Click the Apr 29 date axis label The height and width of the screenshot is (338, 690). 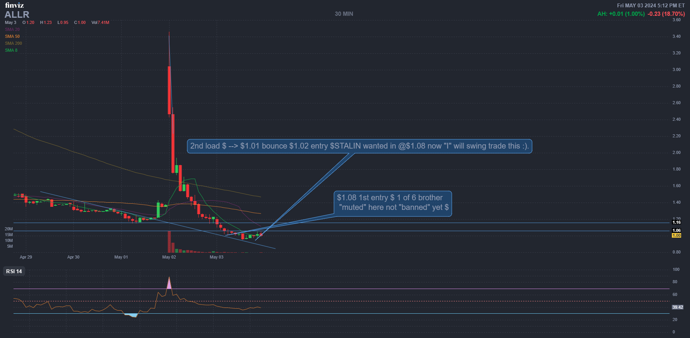(26, 257)
